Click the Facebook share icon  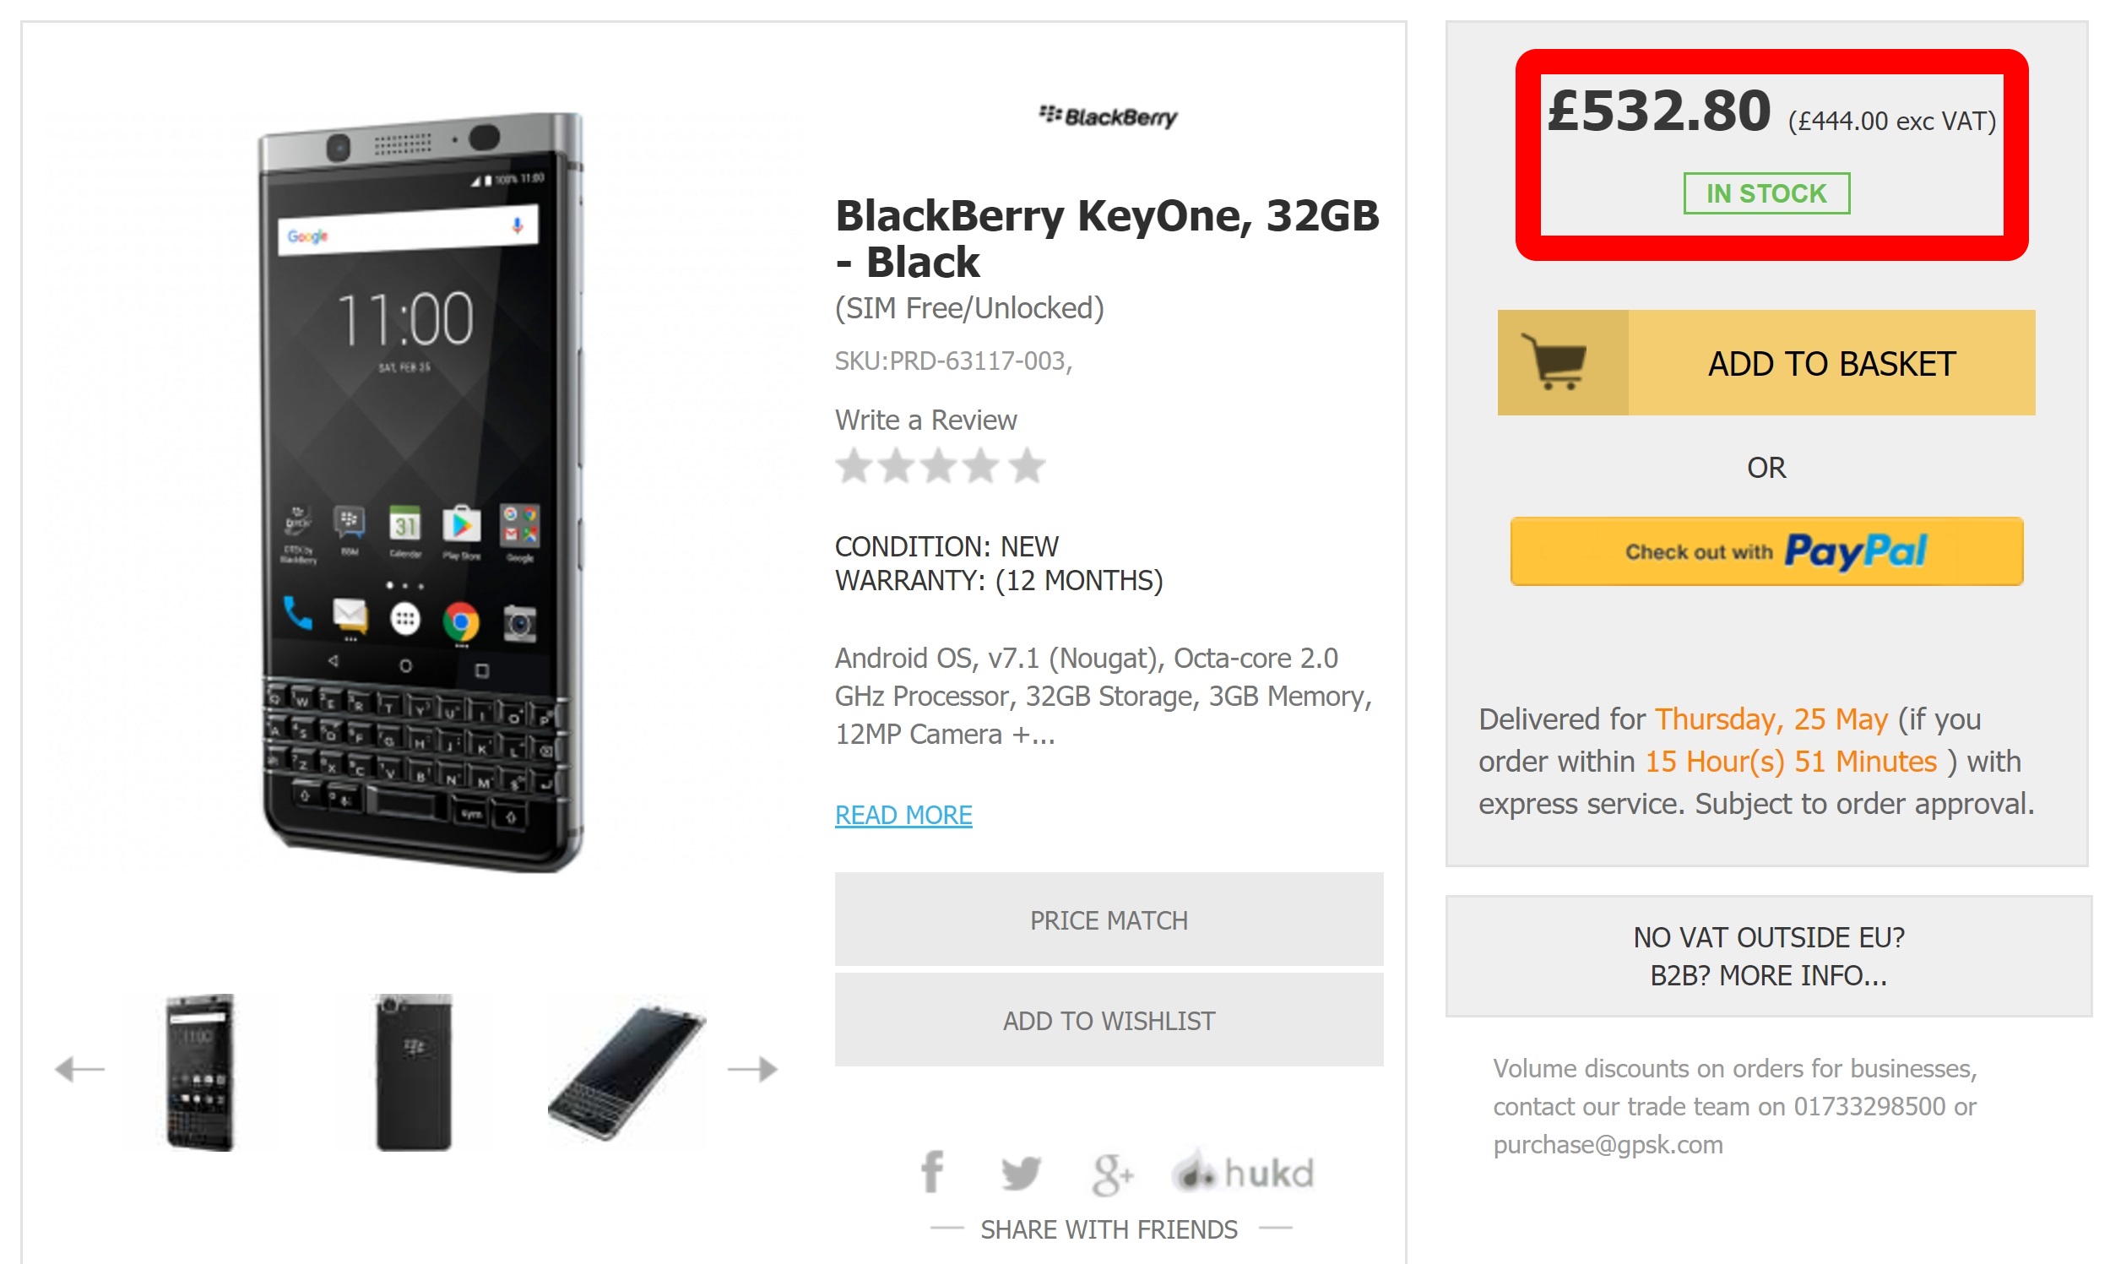click(932, 1172)
